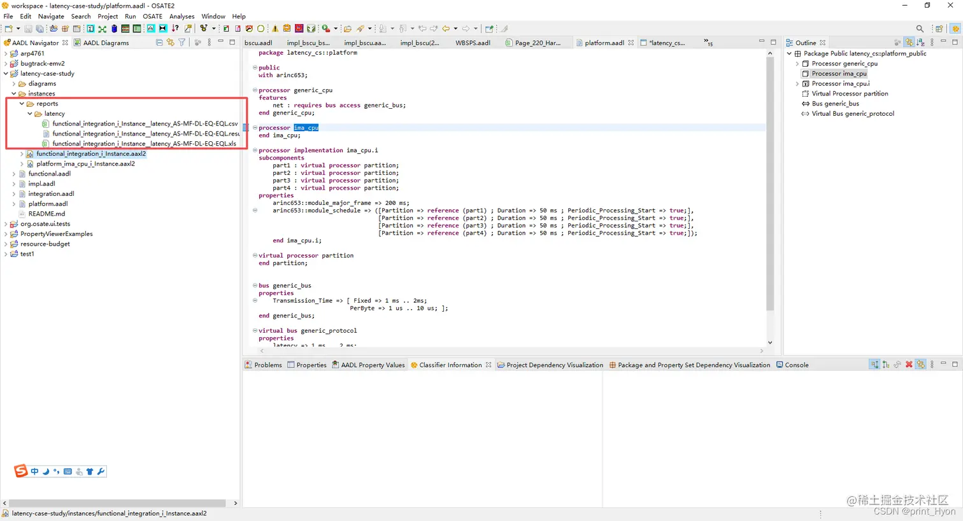
Task: Click the yellow warning triangle toolbar icon
Action: (x=275, y=29)
